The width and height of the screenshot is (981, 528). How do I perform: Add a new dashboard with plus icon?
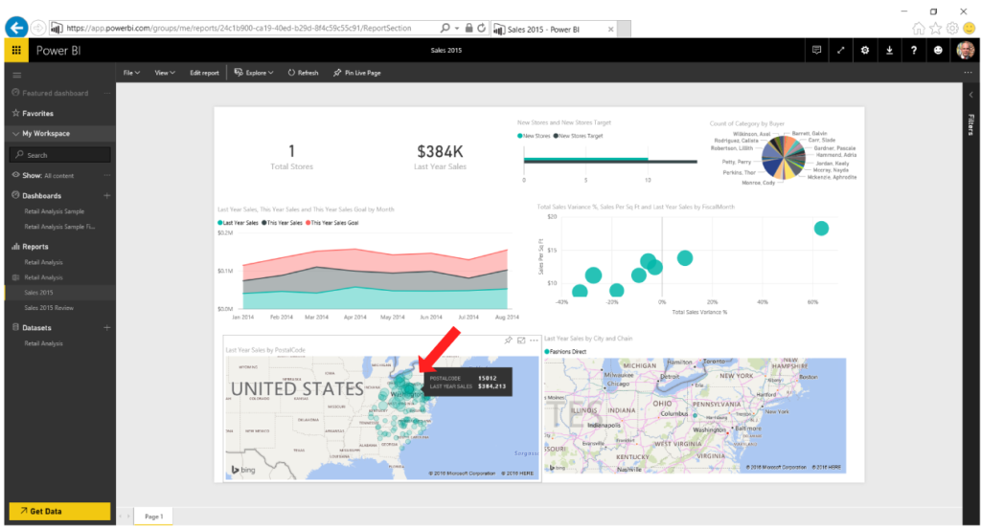pyautogui.click(x=107, y=195)
